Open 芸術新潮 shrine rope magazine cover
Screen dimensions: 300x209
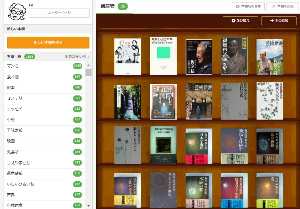pos(199,101)
